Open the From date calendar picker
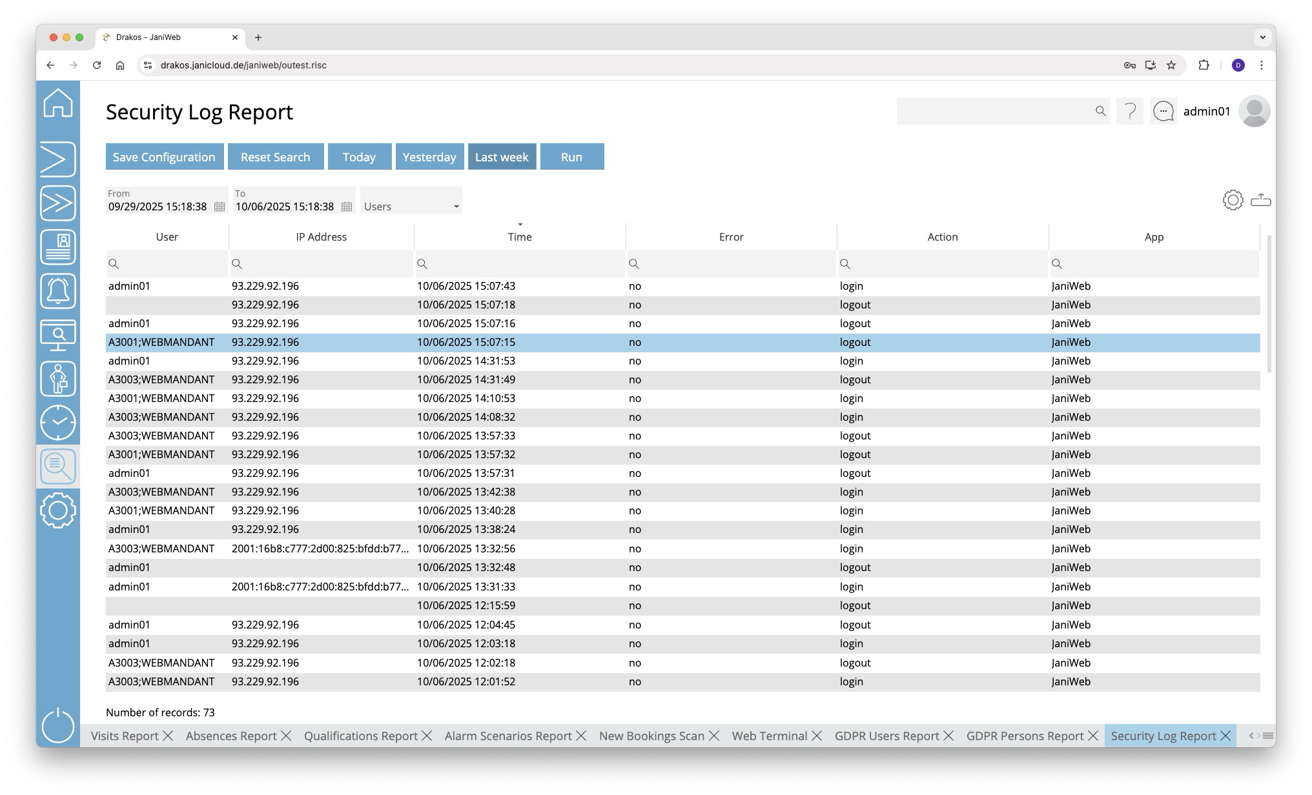Screen dimensions: 1312x795 220,207
